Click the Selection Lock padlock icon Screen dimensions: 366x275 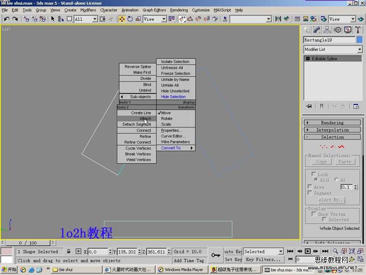point(69,251)
